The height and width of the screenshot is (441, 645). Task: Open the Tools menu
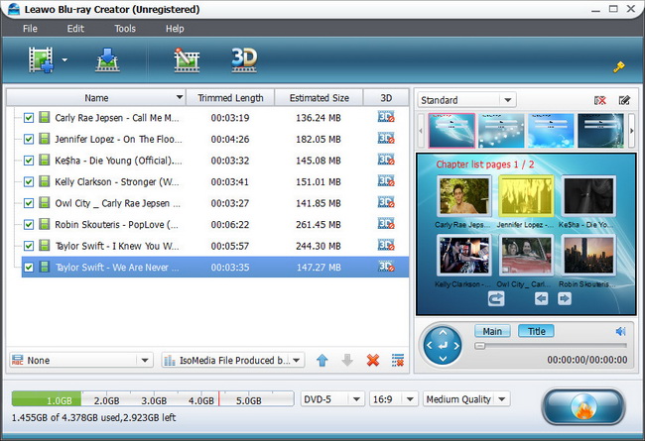[x=125, y=29]
